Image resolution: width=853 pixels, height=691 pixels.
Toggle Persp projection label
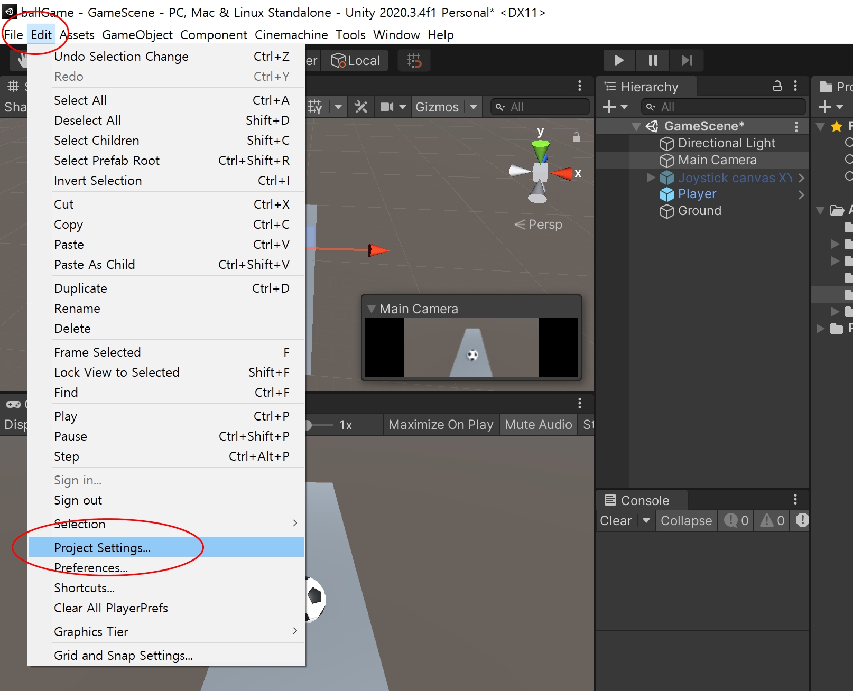tap(539, 224)
